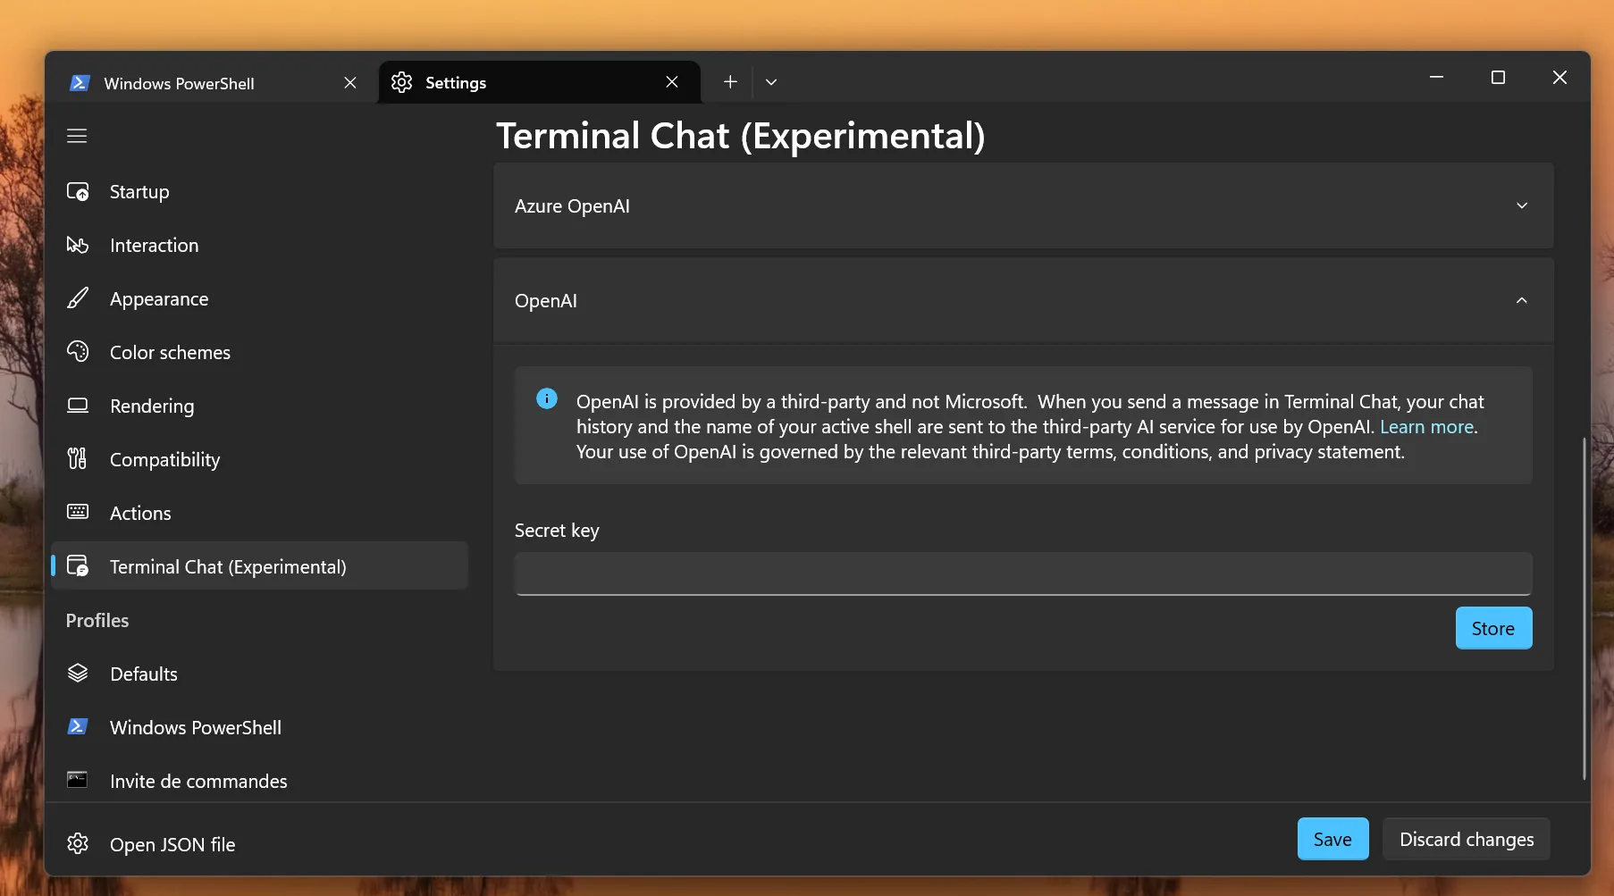Image resolution: width=1614 pixels, height=896 pixels.
Task: Open Defaults profile layers icon
Action: [78, 674]
